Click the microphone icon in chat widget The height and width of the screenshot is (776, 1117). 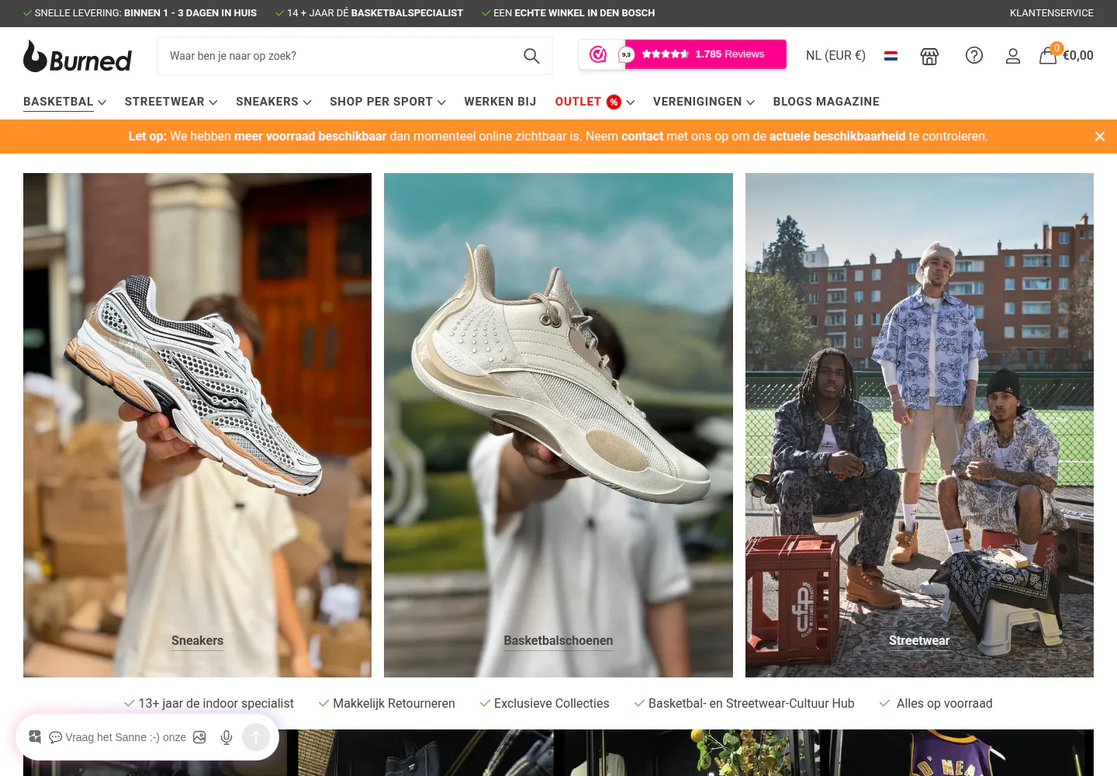[227, 737]
